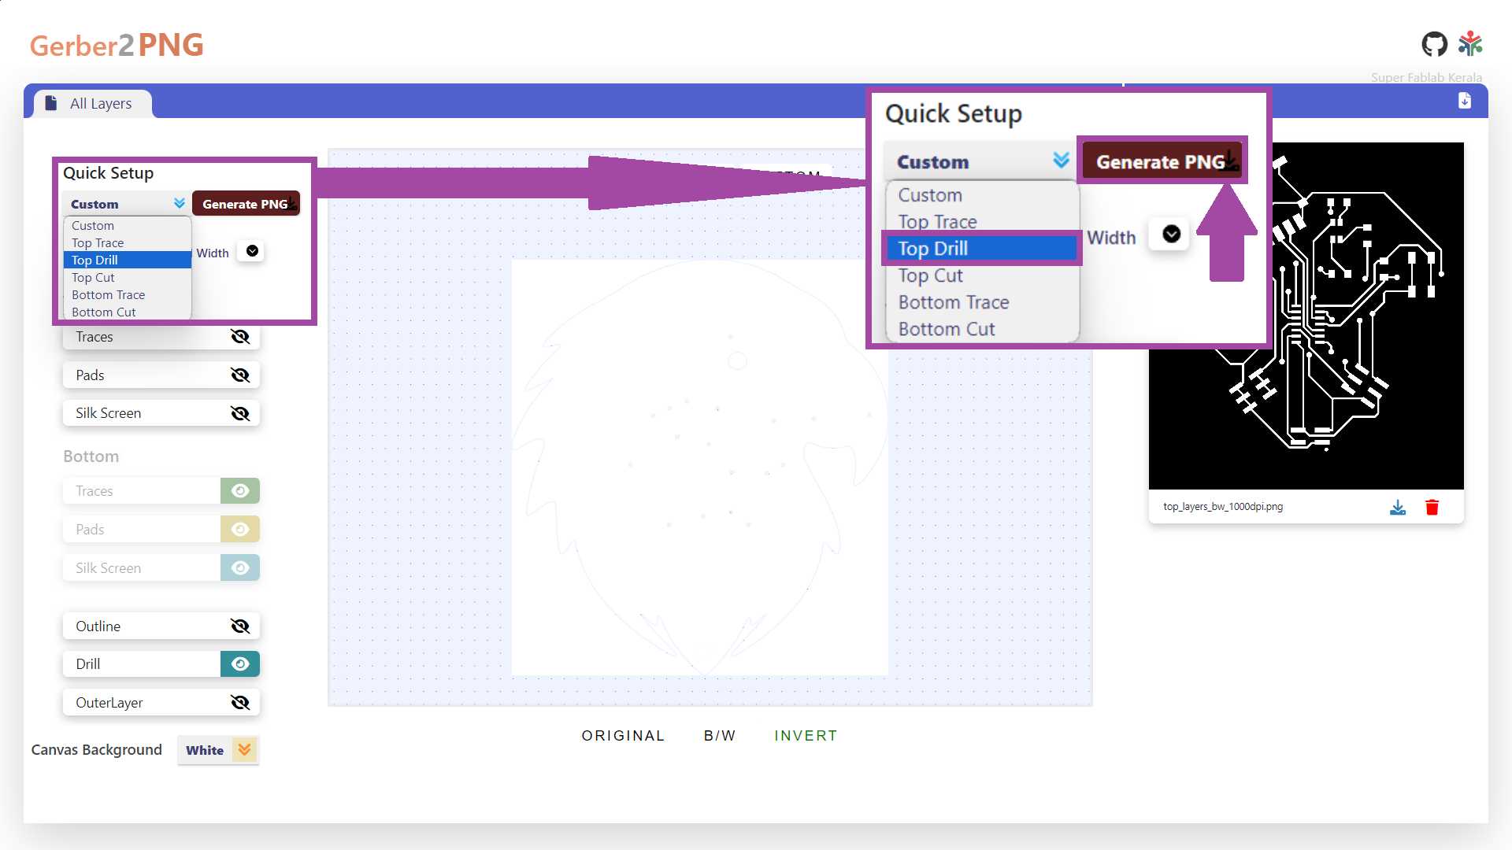This screenshot has width=1512, height=850.
Task: Select the INVERT view mode
Action: pos(805,736)
